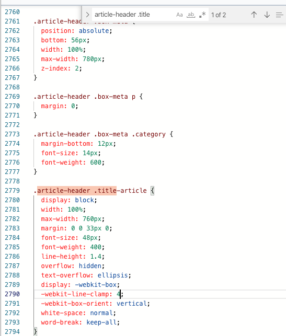Click the closing brace on line 2767
286x336 pixels.
(36, 77)
